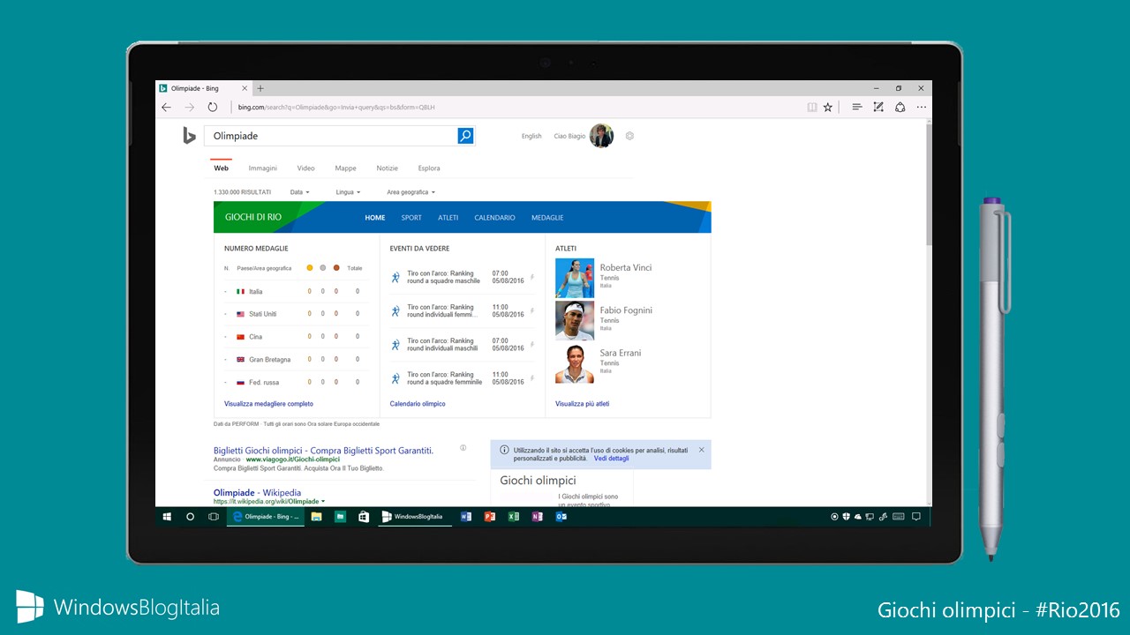The image size is (1130, 635).
Task: Launch Excel from taskbar
Action: [514, 517]
